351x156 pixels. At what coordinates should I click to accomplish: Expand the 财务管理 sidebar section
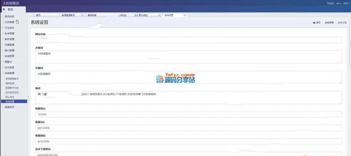9,39
